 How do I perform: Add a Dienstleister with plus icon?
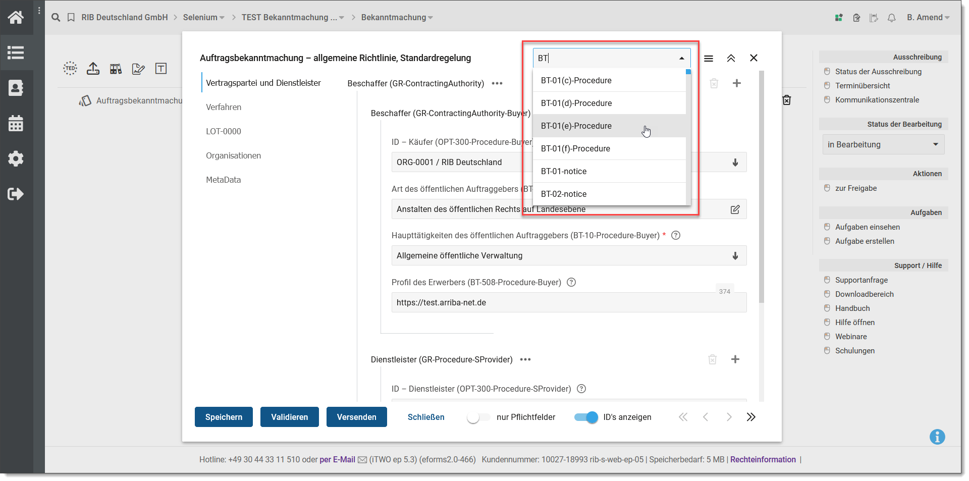click(735, 359)
